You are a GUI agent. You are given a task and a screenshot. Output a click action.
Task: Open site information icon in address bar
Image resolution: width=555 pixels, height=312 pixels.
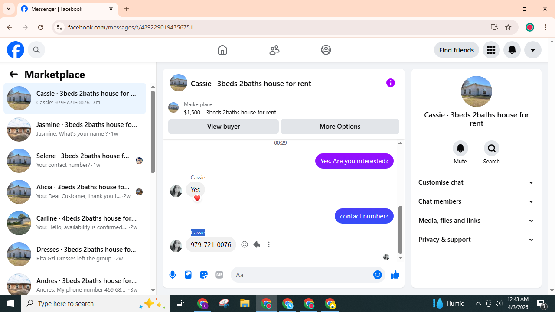(x=59, y=27)
